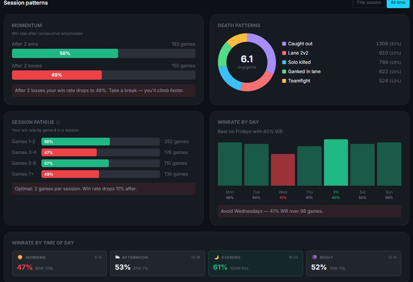Viewport: 413px width, 282px height.
Task: Click the After 2 wins 58% bar
Action: tap(65, 53)
